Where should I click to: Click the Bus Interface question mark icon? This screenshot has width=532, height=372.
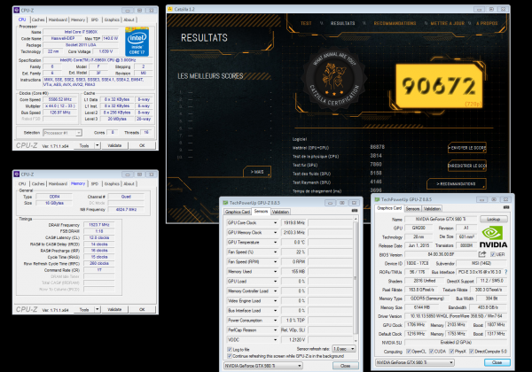tap(505, 272)
